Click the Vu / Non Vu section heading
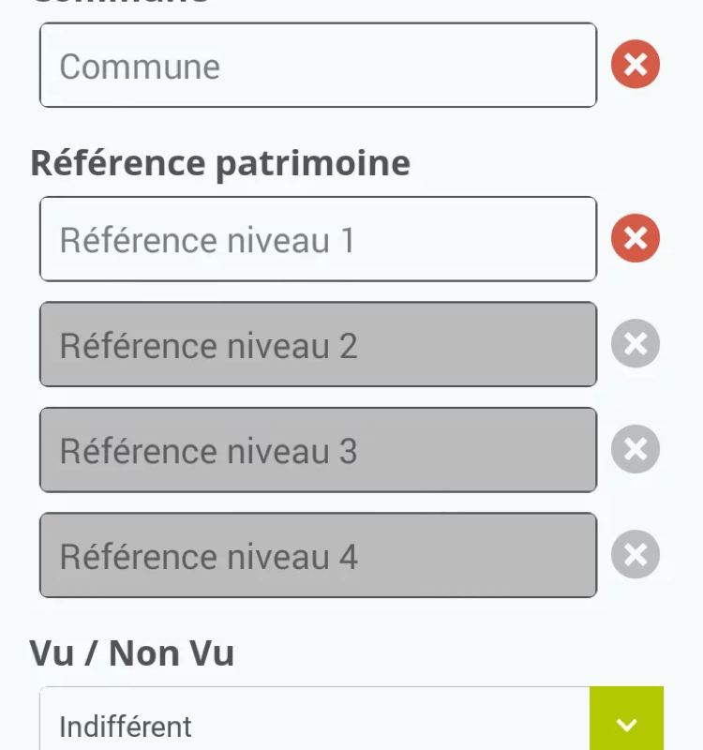The height and width of the screenshot is (750, 703). pos(132,652)
